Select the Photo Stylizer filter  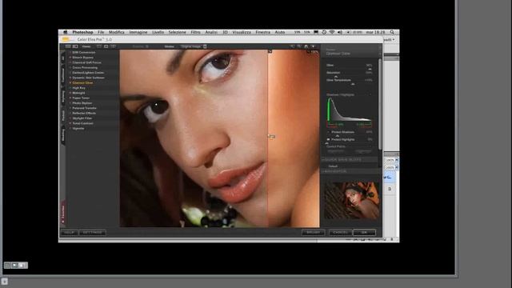coord(82,103)
